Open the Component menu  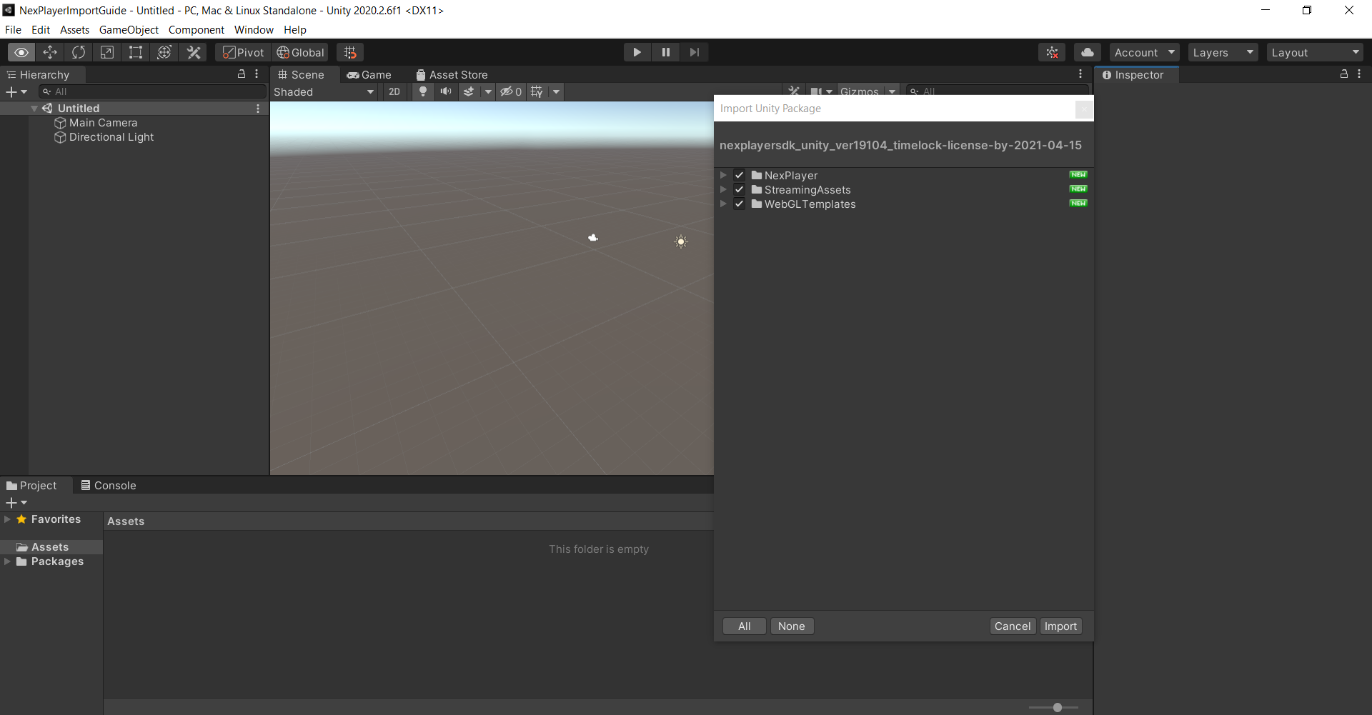tap(197, 29)
